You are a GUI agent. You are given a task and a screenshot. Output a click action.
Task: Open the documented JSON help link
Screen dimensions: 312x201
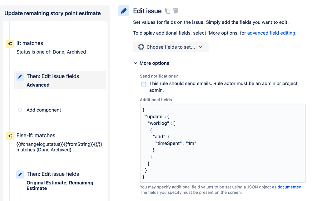click(289, 187)
